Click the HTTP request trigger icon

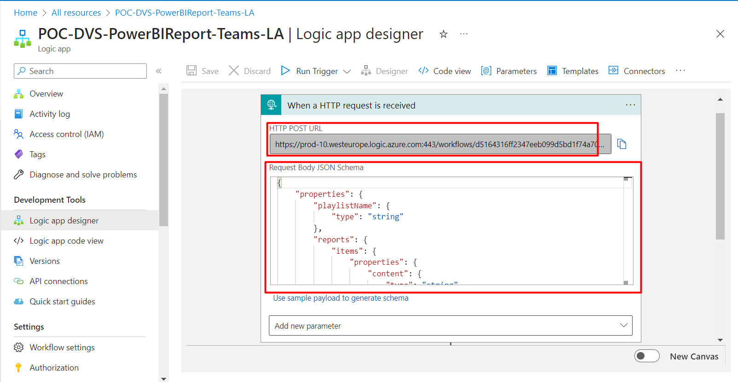[x=272, y=105]
